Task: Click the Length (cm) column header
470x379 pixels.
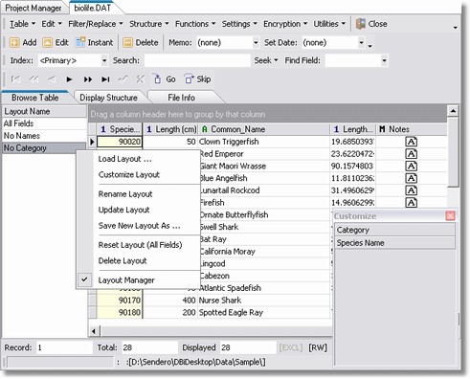Action: point(170,129)
